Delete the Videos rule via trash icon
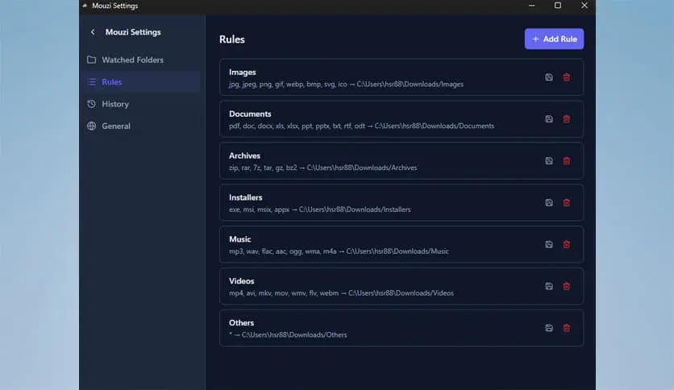The image size is (674, 390). 567,286
